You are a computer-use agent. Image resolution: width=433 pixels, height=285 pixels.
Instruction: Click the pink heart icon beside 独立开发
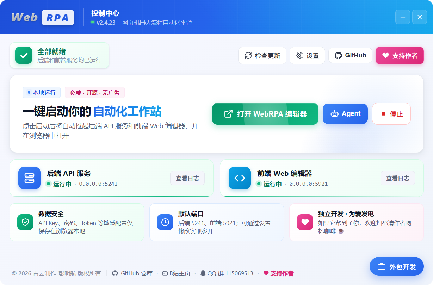[x=305, y=222]
